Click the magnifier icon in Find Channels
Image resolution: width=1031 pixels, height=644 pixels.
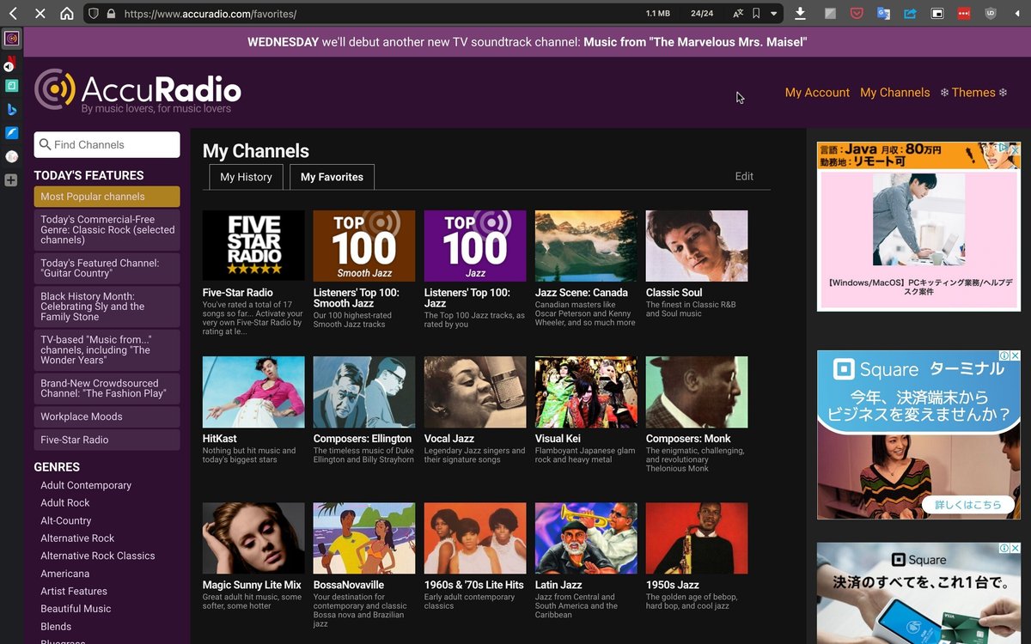[x=43, y=144]
